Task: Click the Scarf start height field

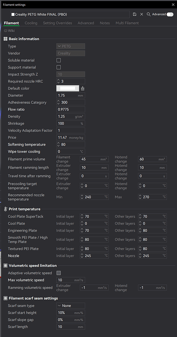Action: (71, 313)
